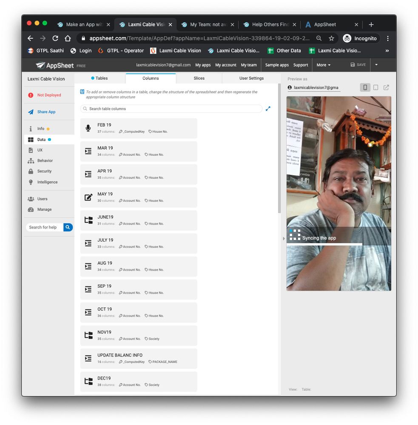This screenshot has width=418, height=425.
Task: Open the More dropdown menu
Action: 324,65
